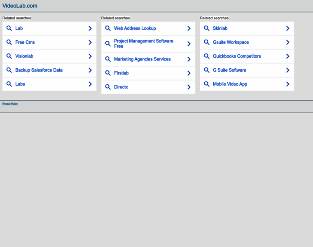Open the G Suite Software link
313x247 pixels.
(229, 70)
